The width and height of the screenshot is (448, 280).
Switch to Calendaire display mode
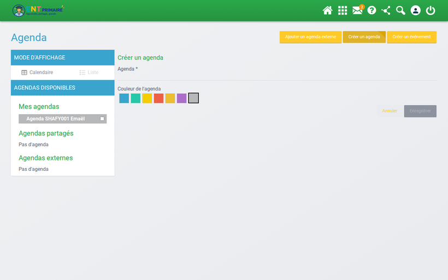[x=37, y=73]
